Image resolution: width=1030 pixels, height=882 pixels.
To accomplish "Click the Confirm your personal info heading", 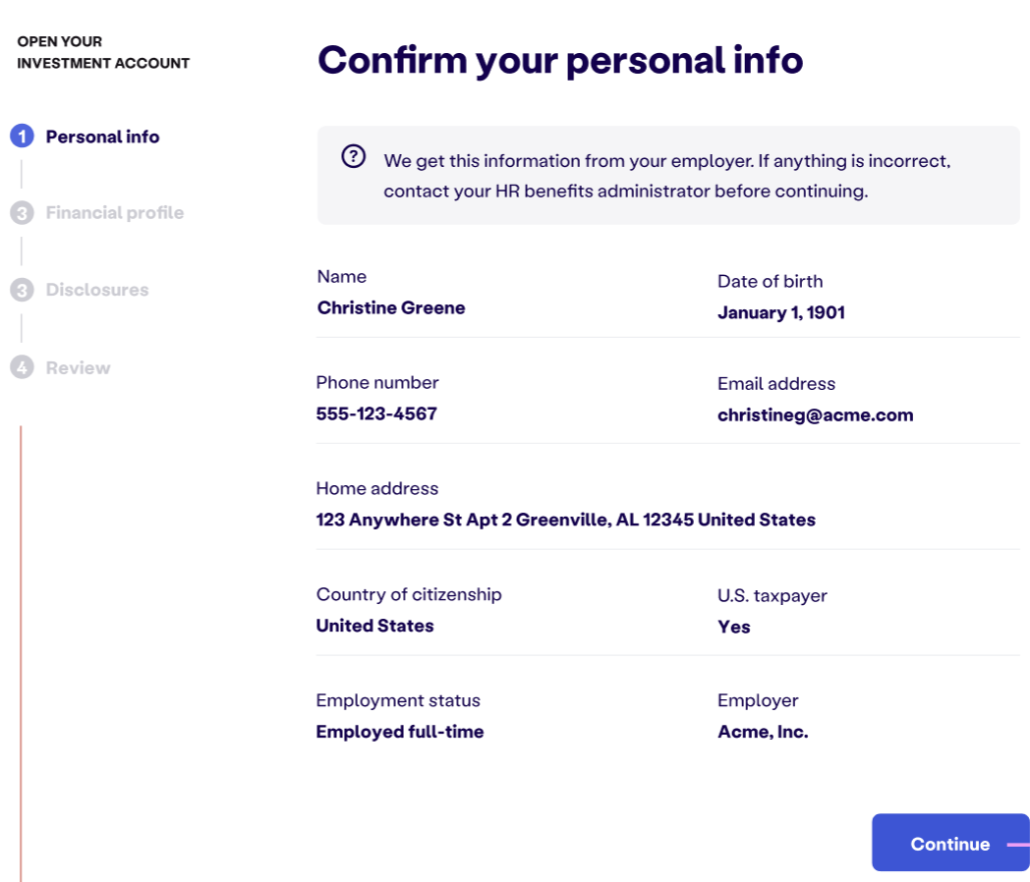I will tap(560, 60).
